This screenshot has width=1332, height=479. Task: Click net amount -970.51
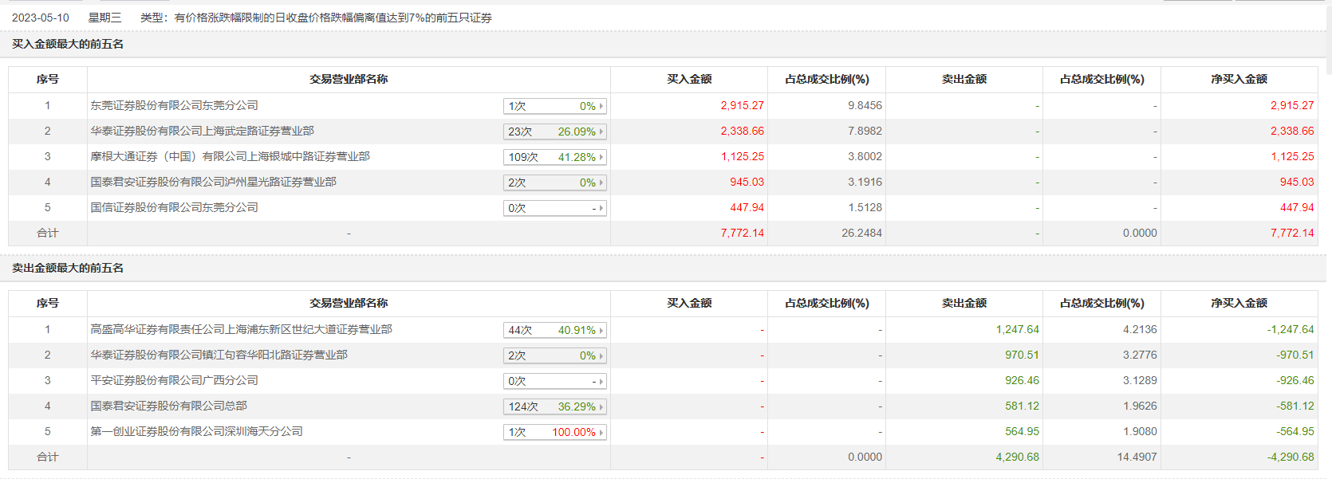click(x=1295, y=355)
